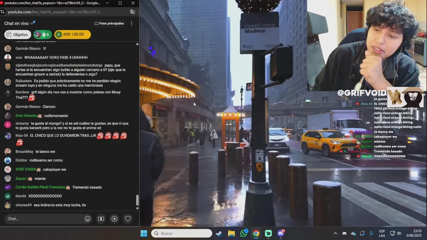Click Germán Blanco's avatar beside ':V' message

click(x=8, y=49)
